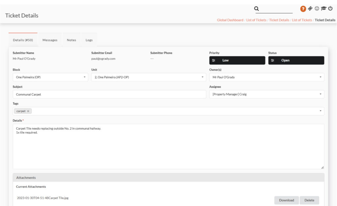The image size is (337, 206).
Task: Click into the Subject field
Action: [109, 94]
